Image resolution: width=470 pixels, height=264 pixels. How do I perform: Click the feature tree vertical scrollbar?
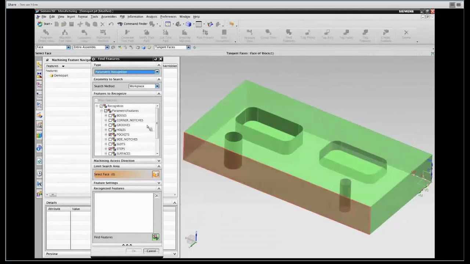point(158,124)
